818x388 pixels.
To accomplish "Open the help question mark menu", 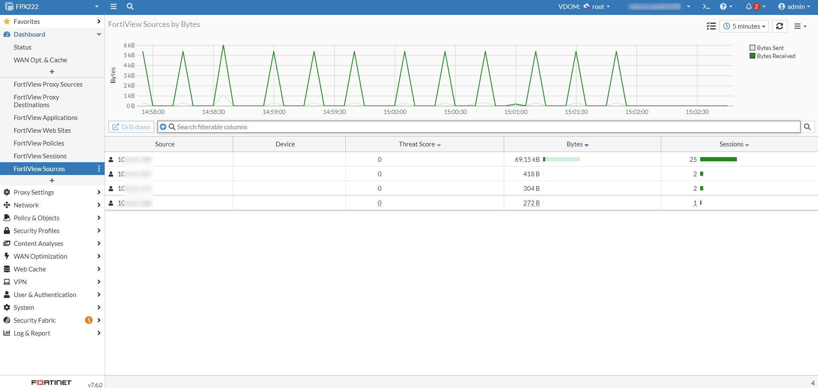I will click(723, 6).
